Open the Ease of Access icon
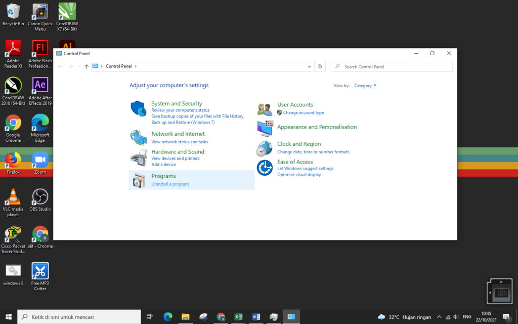 [x=265, y=168]
